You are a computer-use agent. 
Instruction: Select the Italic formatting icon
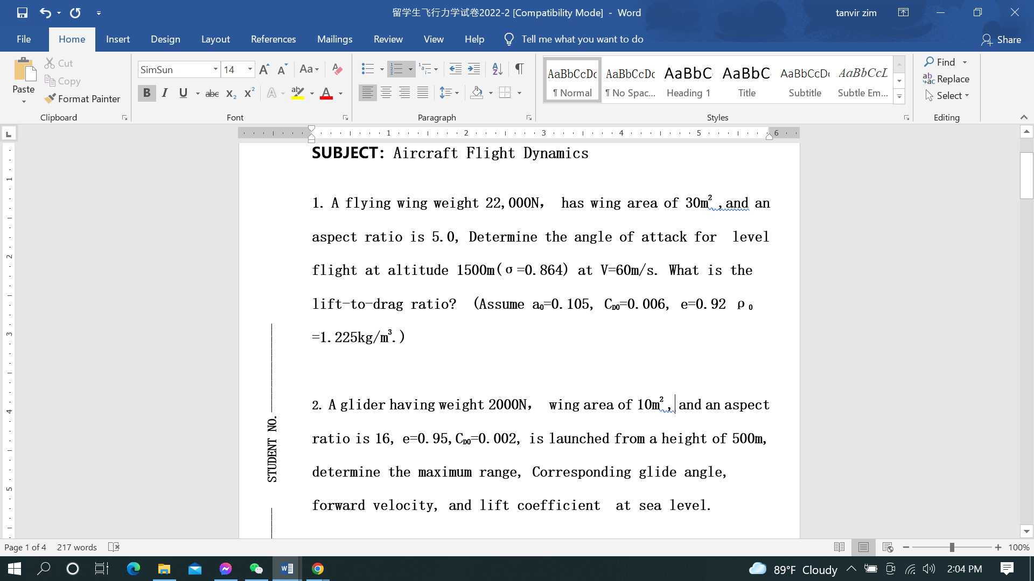click(165, 93)
